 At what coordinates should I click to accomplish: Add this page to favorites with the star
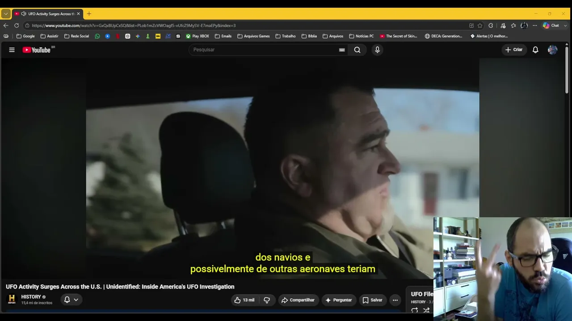[480, 25]
